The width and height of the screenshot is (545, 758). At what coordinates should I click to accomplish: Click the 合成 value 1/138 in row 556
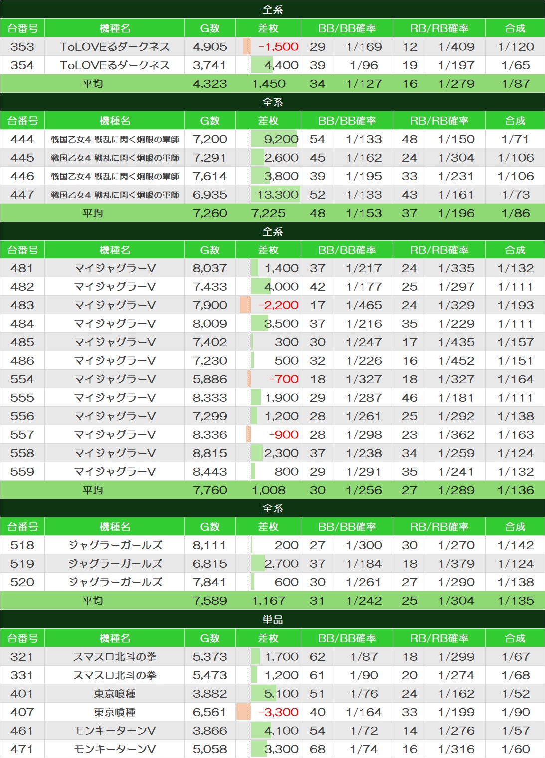(516, 416)
